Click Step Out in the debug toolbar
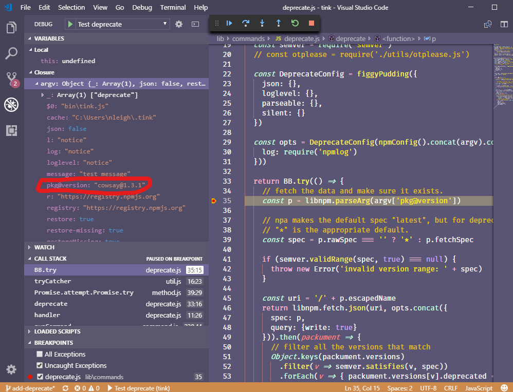The width and height of the screenshot is (513, 392). coord(279,23)
